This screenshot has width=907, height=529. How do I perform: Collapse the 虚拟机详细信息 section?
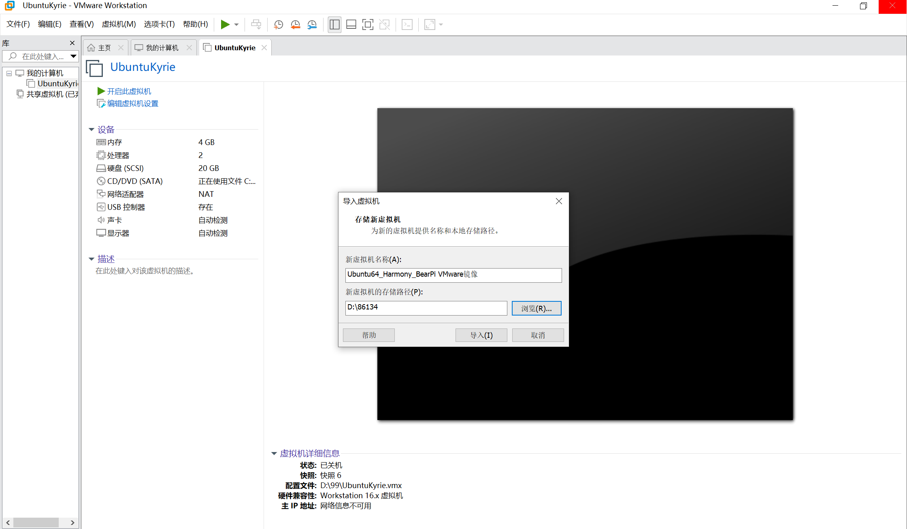(274, 453)
